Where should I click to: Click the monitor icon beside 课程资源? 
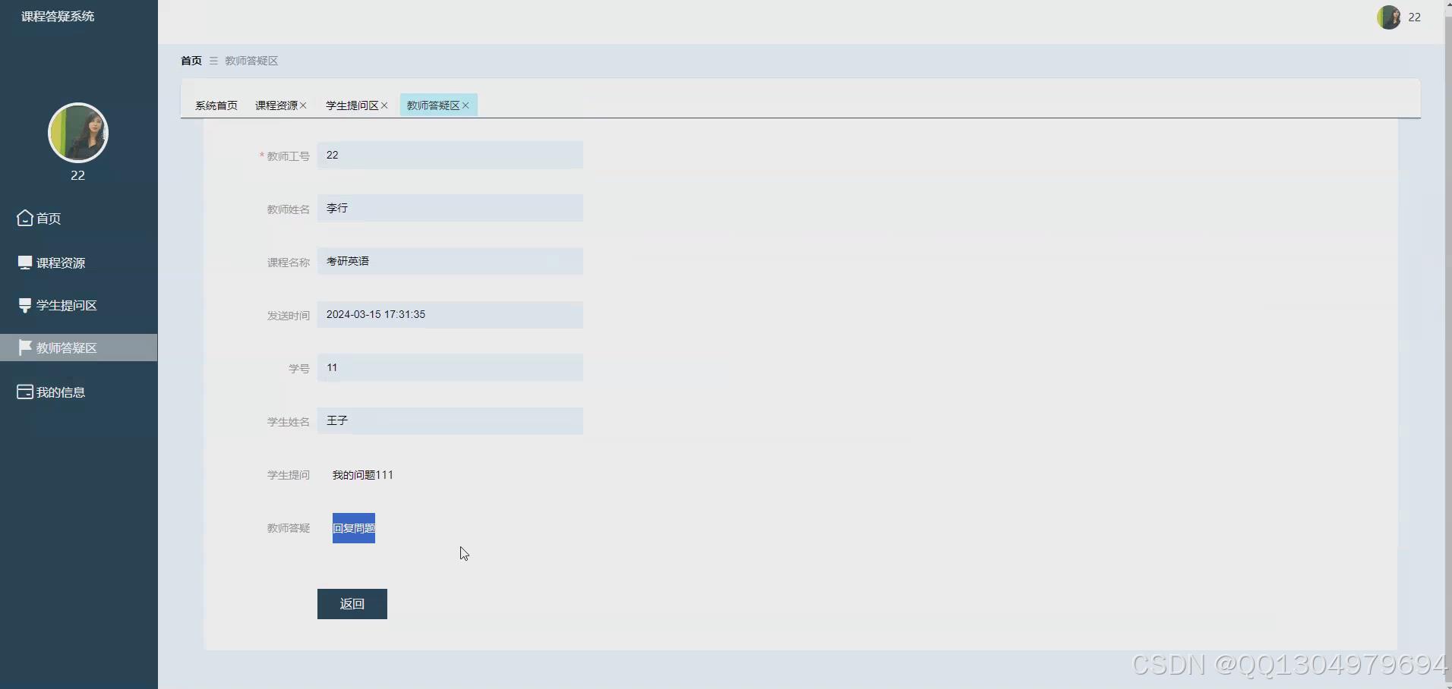point(25,263)
